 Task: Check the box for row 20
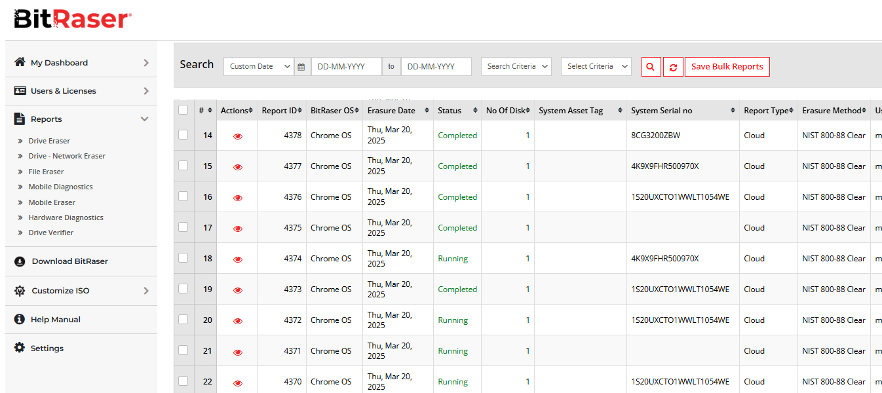click(x=183, y=319)
